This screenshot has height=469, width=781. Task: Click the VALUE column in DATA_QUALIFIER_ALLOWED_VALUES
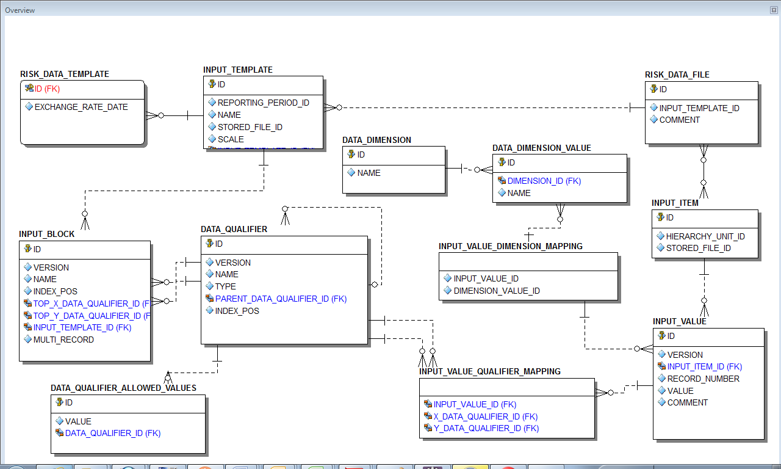(78, 421)
